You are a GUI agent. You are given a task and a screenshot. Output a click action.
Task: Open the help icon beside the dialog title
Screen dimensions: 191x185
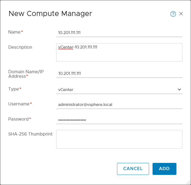coord(173,14)
